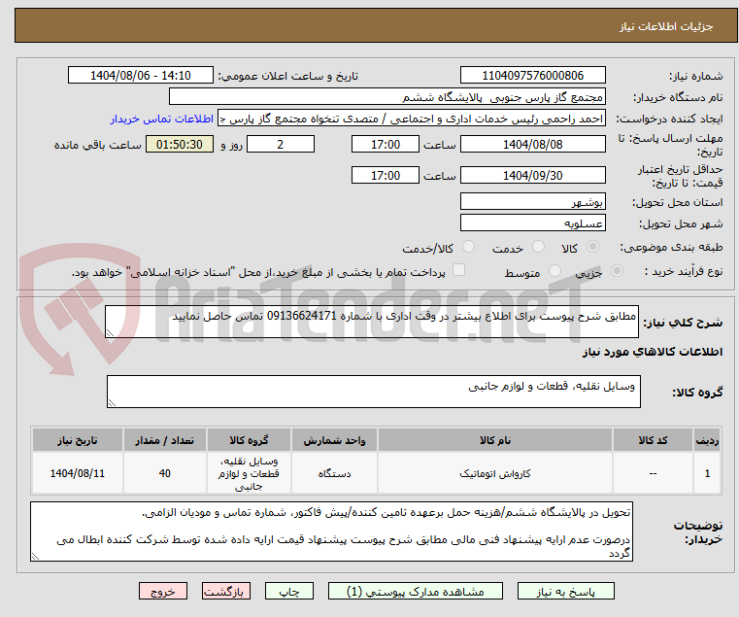Click the price validity time 17:00 field
739x617 pixels.
(x=386, y=175)
